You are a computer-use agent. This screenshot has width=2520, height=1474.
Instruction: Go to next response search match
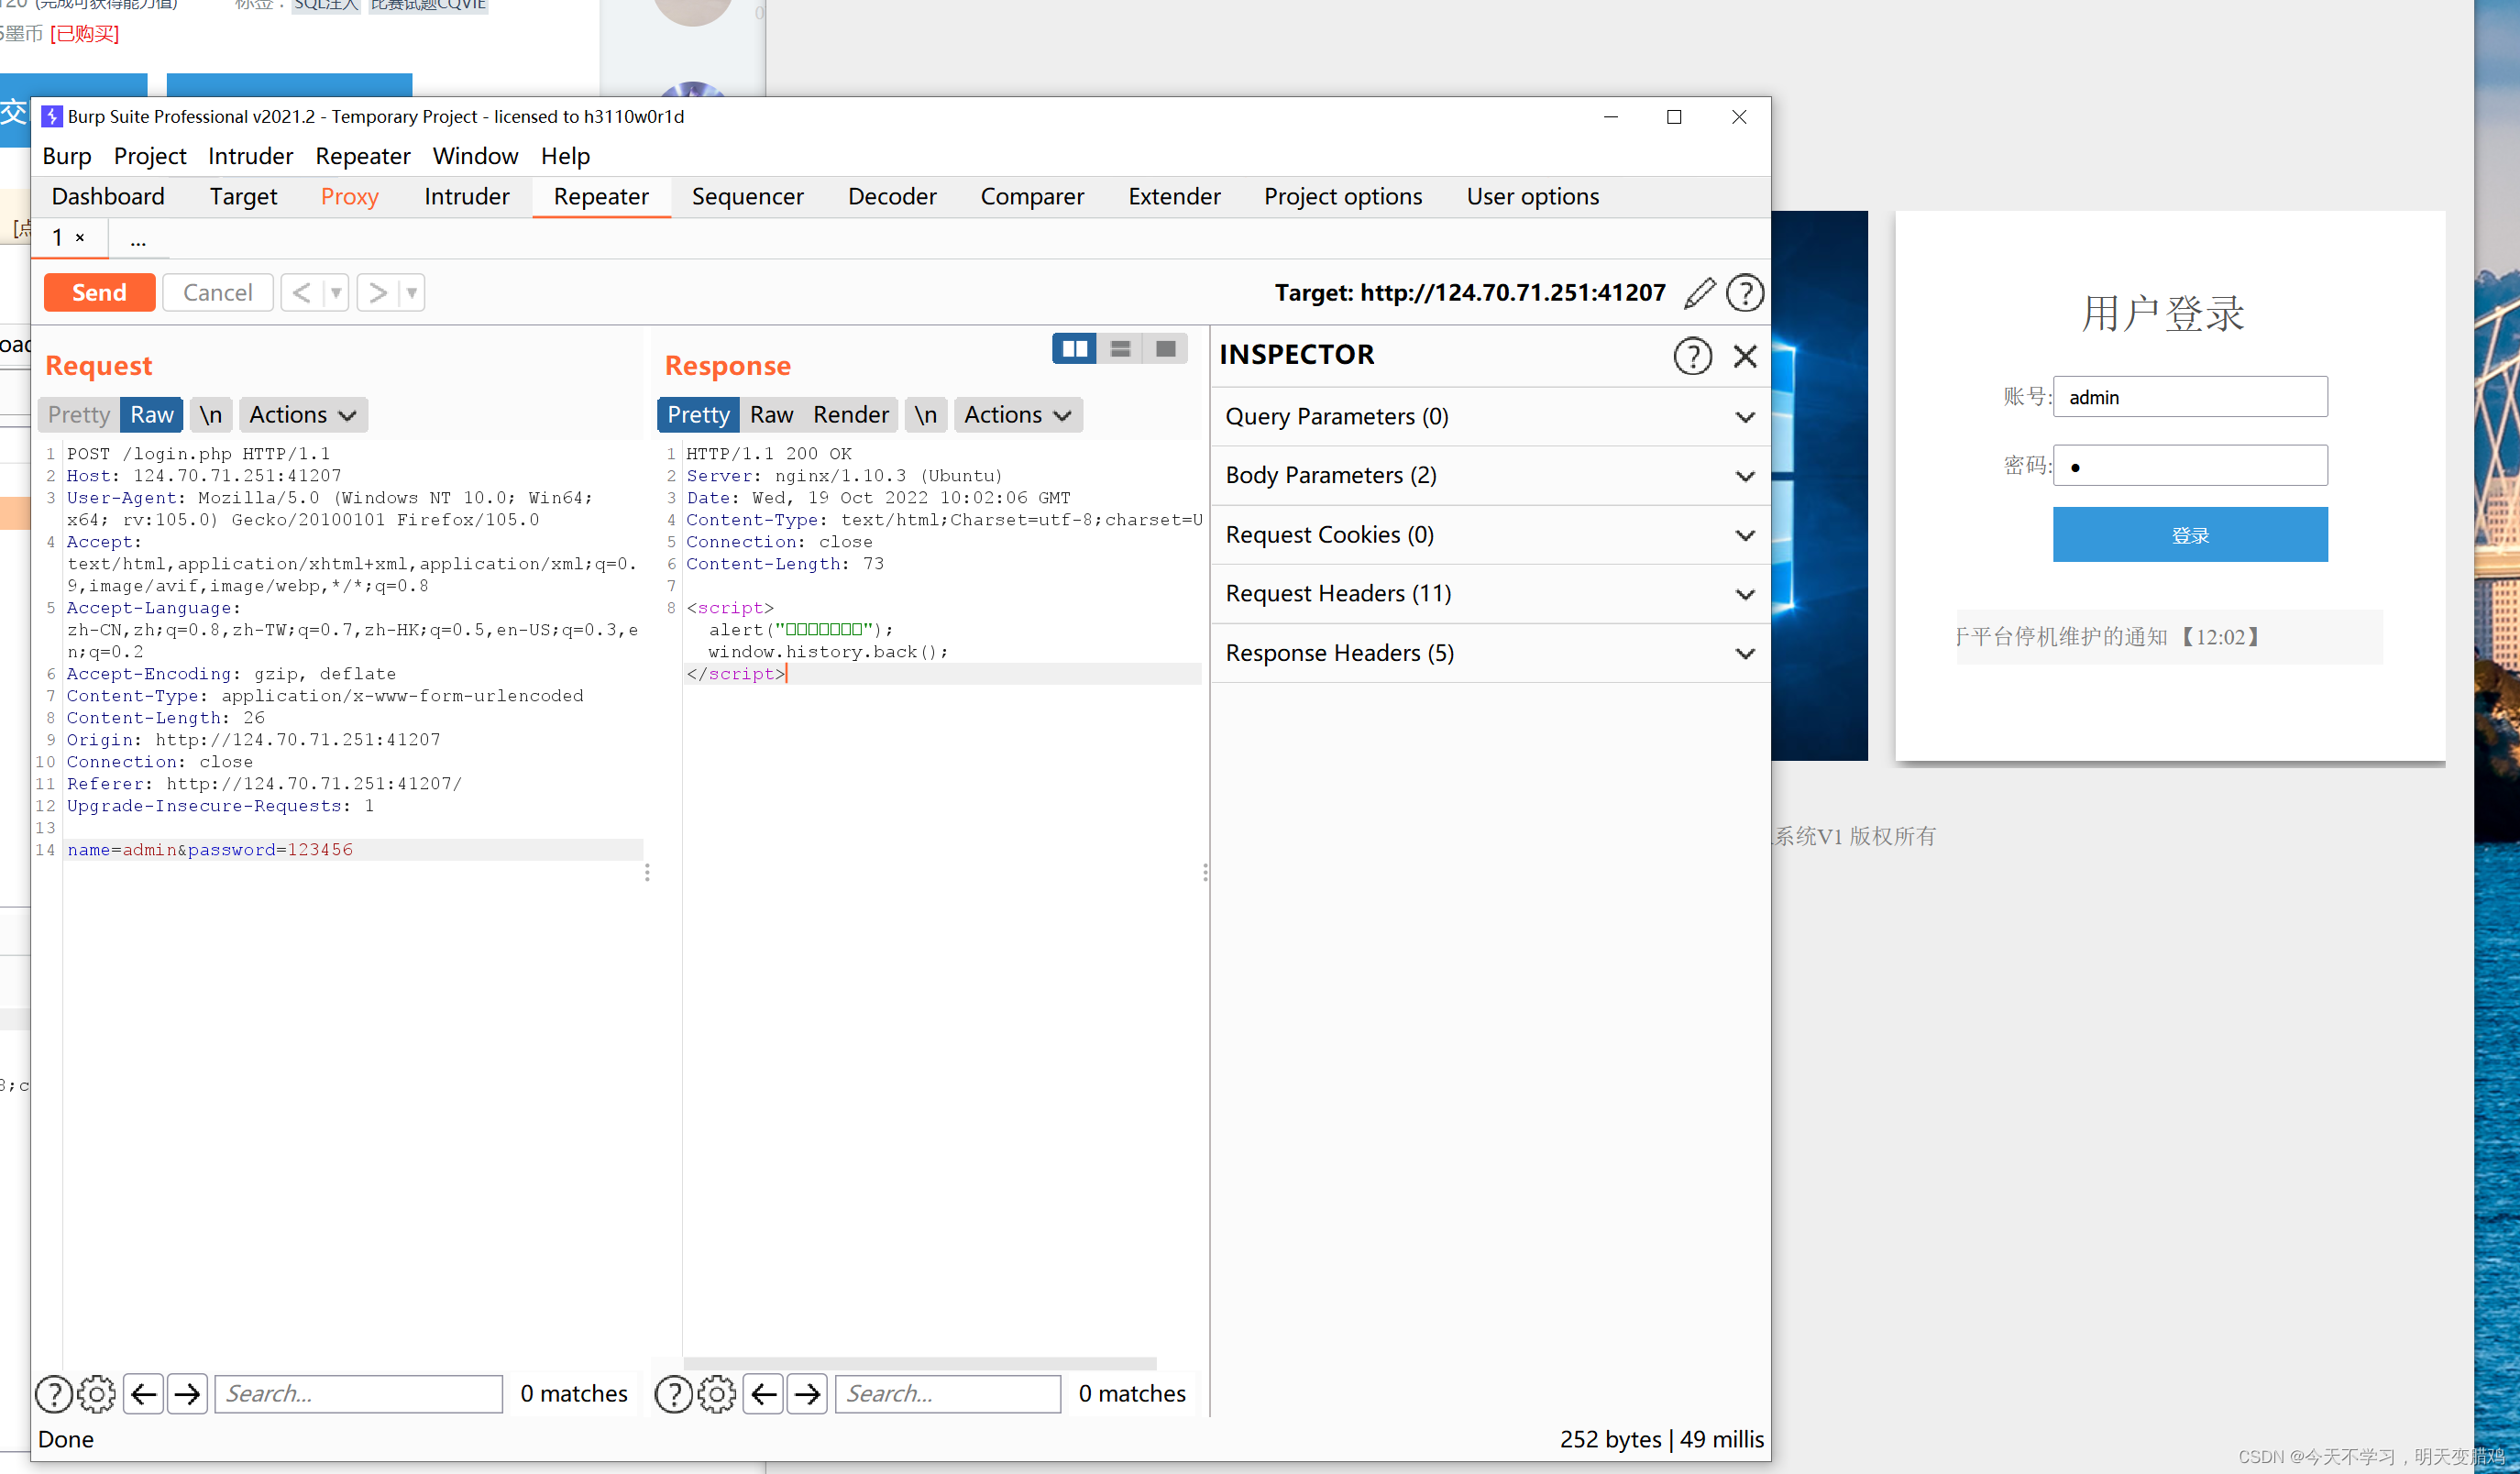[807, 1393]
